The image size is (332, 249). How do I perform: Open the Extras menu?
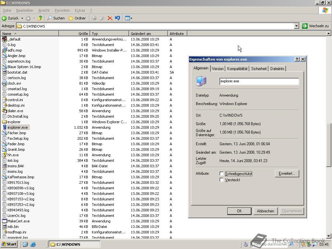click(80, 10)
